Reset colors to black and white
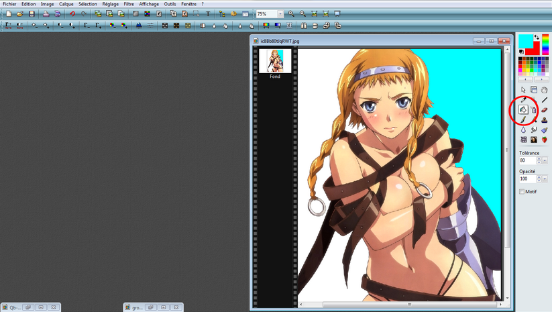Screen dimensions: 552x312 [x=521, y=52]
